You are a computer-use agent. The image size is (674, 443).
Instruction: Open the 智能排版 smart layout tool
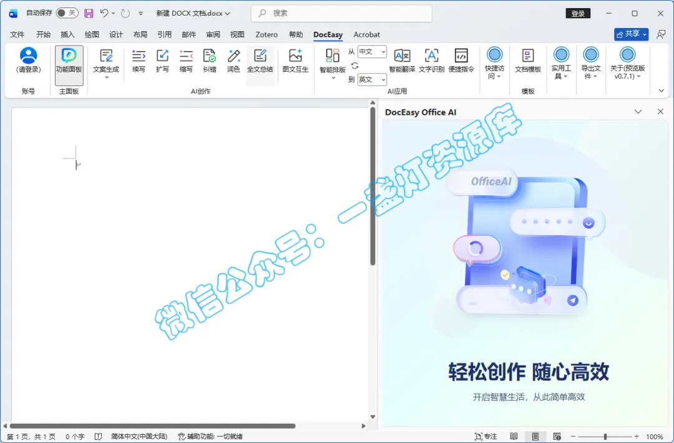tap(332, 64)
